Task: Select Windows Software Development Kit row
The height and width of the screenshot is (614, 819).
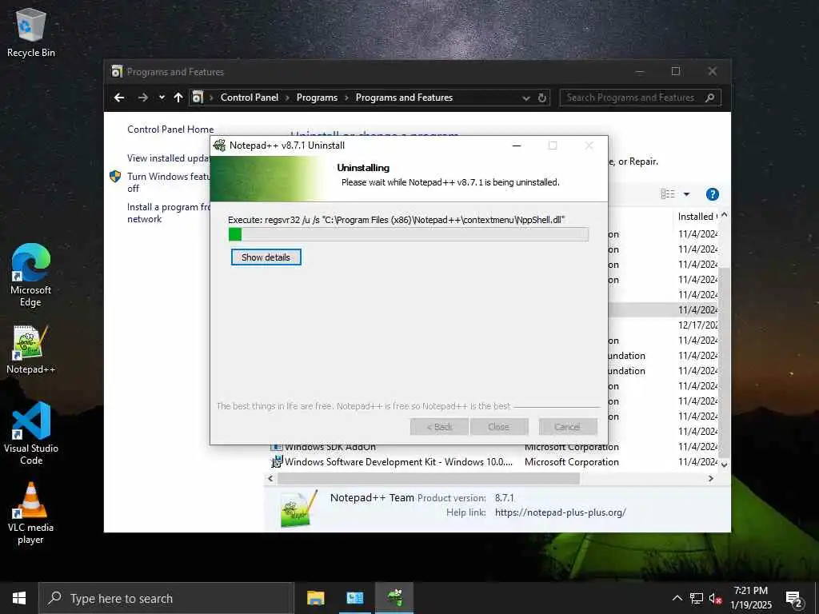Action: pos(495,462)
